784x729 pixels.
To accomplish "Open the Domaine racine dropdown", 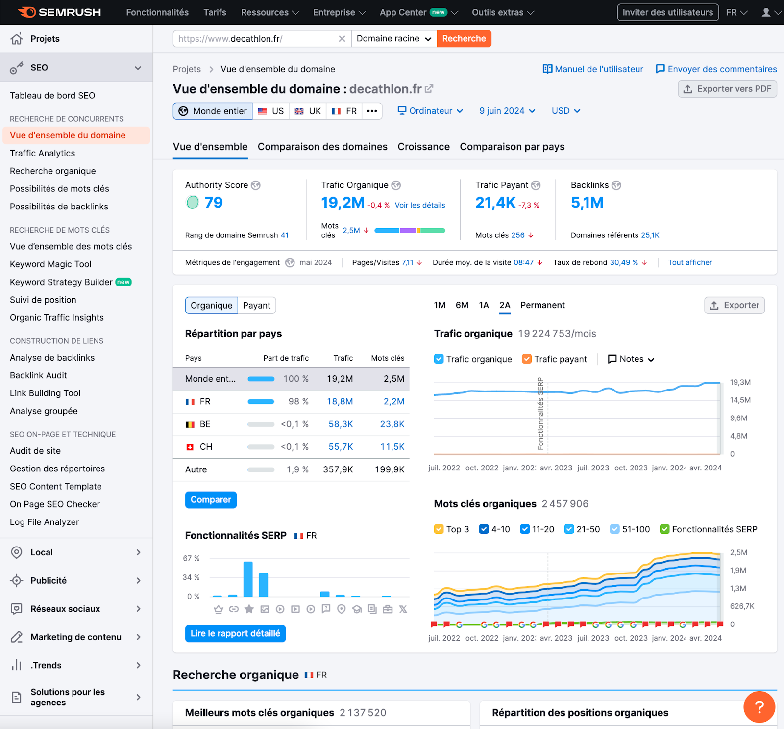I will (x=394, y=39).
